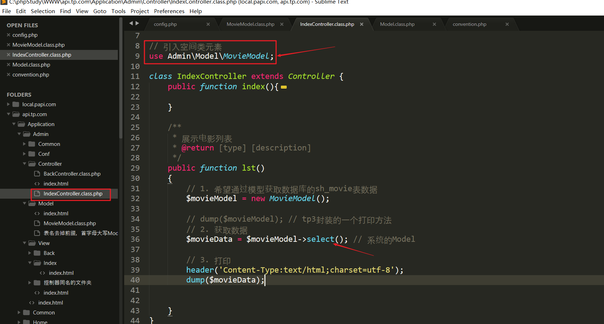Place cursor at end of dump($movieData) line

pos(265,280)
